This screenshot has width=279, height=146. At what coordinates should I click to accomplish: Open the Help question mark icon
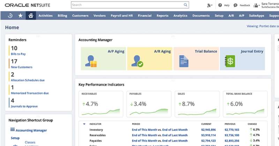pyautogui.click(x=220, y=5)
